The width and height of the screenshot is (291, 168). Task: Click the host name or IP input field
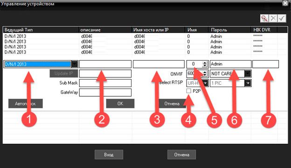pos(159,64)
